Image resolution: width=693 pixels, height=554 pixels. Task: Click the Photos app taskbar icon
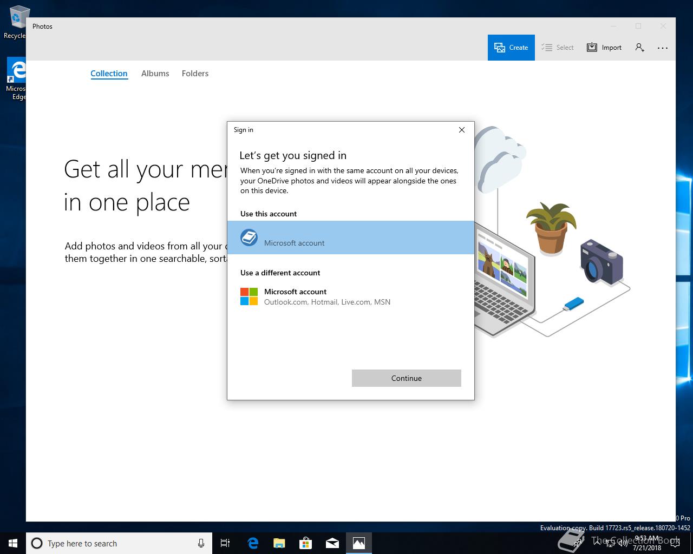(x=359, y=543)
